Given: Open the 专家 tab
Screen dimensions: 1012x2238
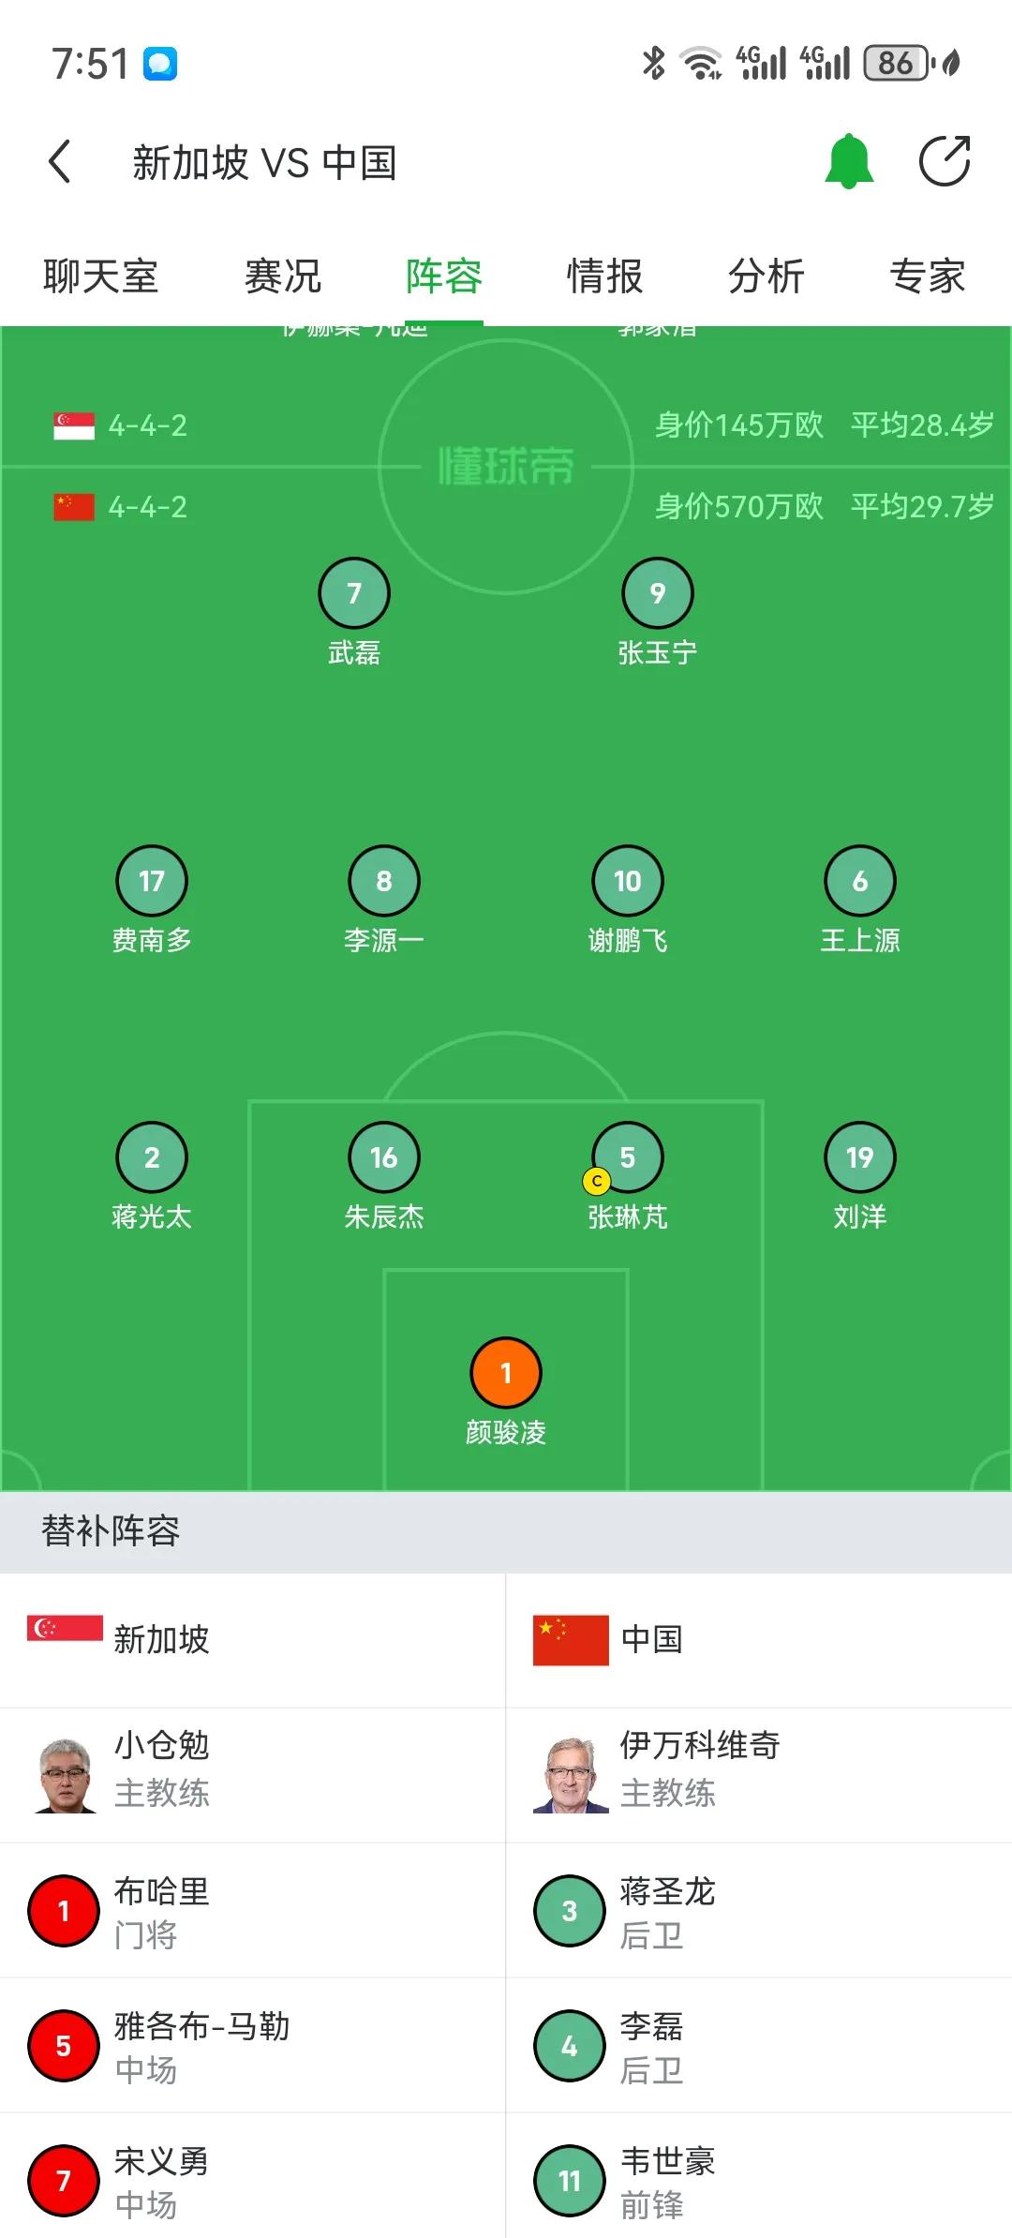Looking at the screenshot, I should [x=928, y=276].
